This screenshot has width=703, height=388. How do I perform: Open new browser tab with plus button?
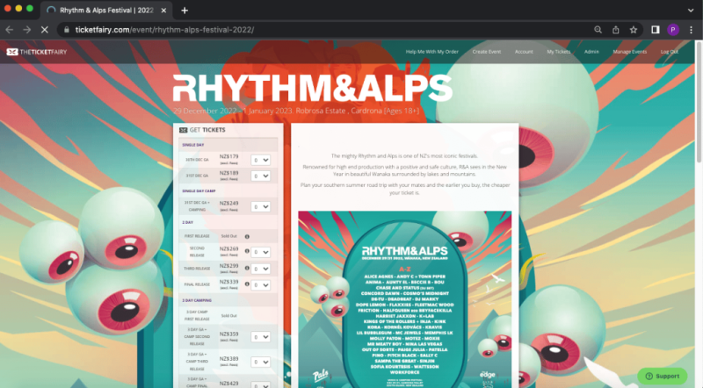pos(185,10)
